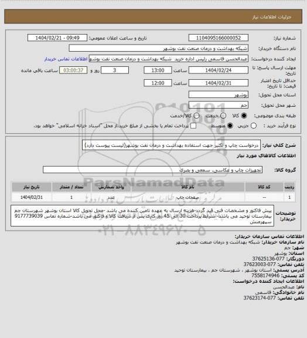Image resolution: width=307 pixels, height=338 pixels.
Task: Click the deadline time field 13:00
Action: tap(158, 70)
